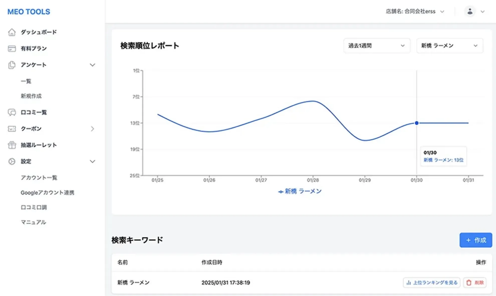Select アンケート in the sidebar
Image resolution: width=496 pixels, height=296 pixels.
point(34,65)
